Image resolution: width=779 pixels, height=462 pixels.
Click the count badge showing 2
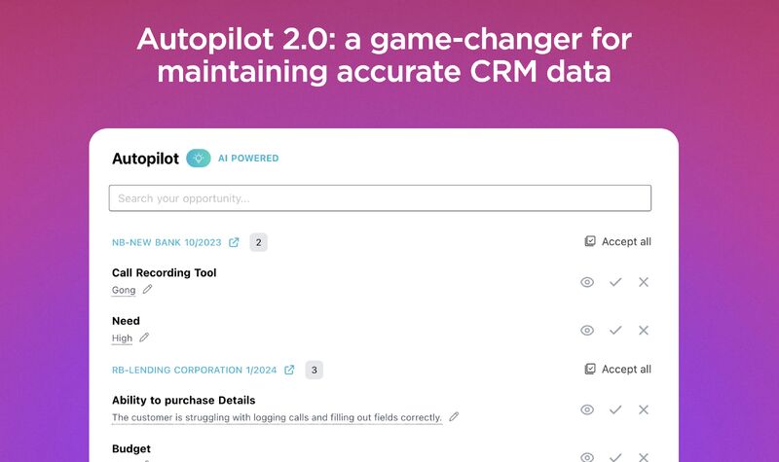[258, 242]
